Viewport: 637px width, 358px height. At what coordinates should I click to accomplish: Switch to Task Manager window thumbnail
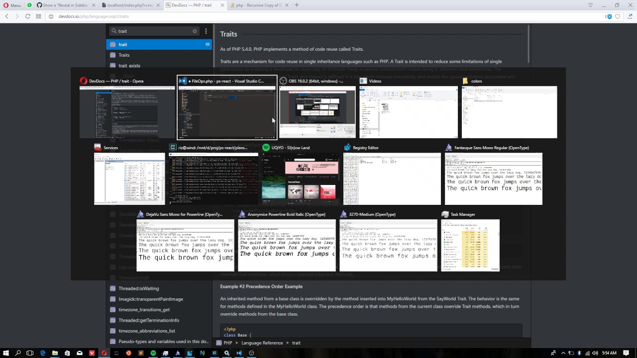[x=470, y=241]
